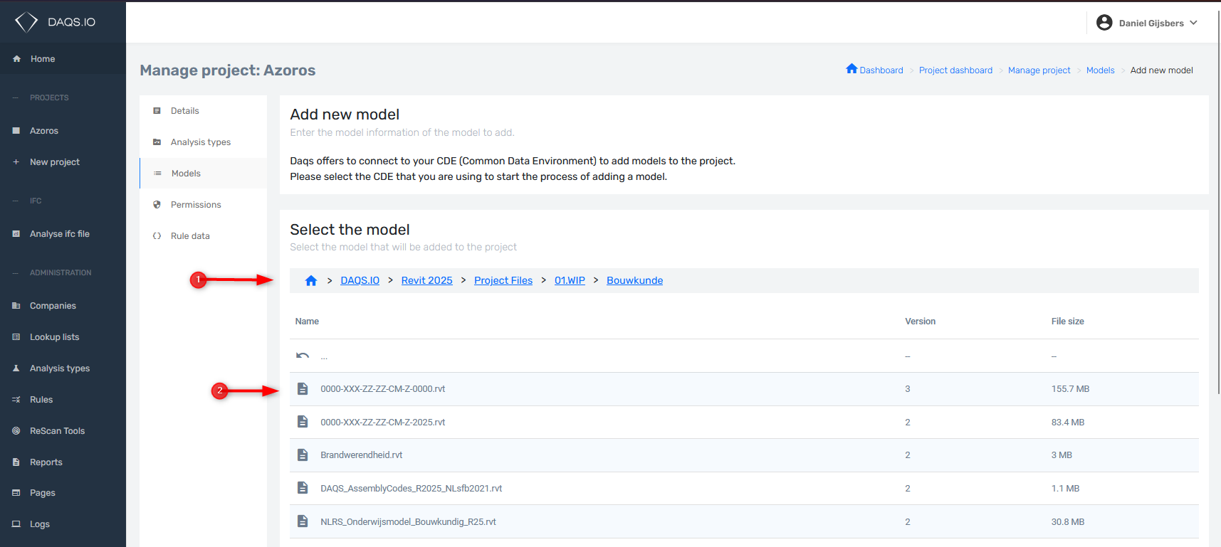Open the Analysis types project tab

204,142
